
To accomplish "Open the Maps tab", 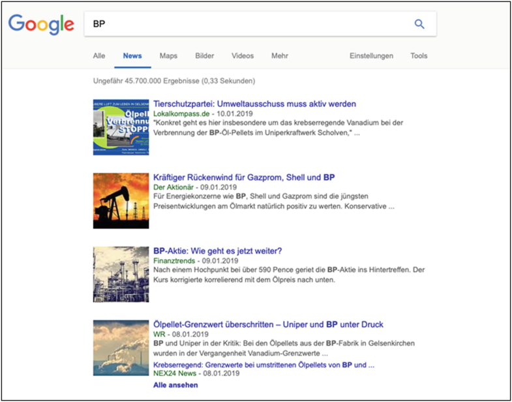I will coord(168,56).
